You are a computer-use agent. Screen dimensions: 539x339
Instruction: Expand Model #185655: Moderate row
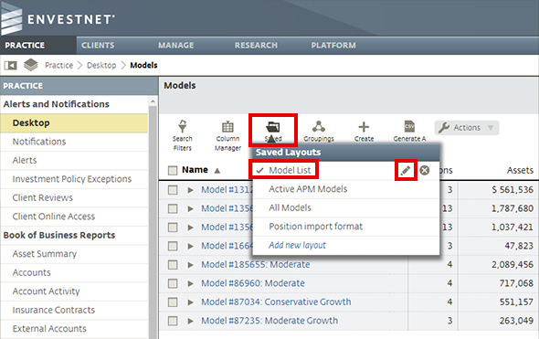click(190, 265)
